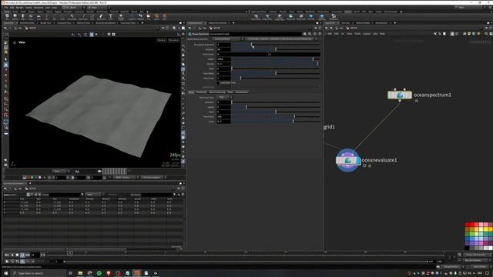Stop playback in playbar

(17, 255)
